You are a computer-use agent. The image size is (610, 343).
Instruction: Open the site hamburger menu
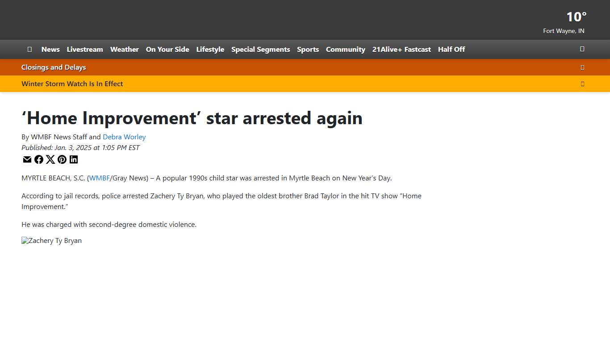point(29,49)
